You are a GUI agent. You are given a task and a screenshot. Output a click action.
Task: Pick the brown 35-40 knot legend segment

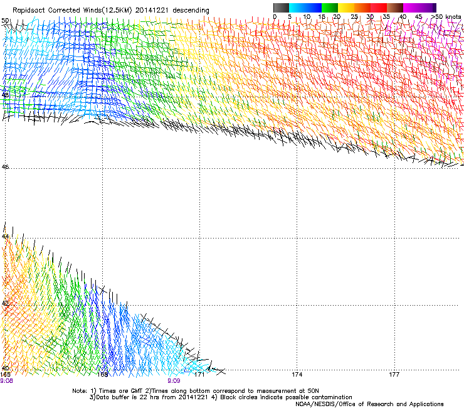click(x=395, y=8)
